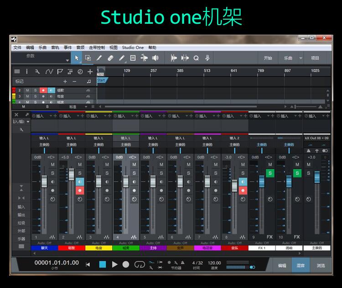This screenshot has height=288, width=342.
Task: Switch to Mix (混音) view button
Action: (301, 265)
